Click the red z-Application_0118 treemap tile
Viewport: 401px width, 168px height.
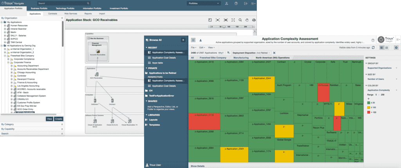tap(204, 121)
